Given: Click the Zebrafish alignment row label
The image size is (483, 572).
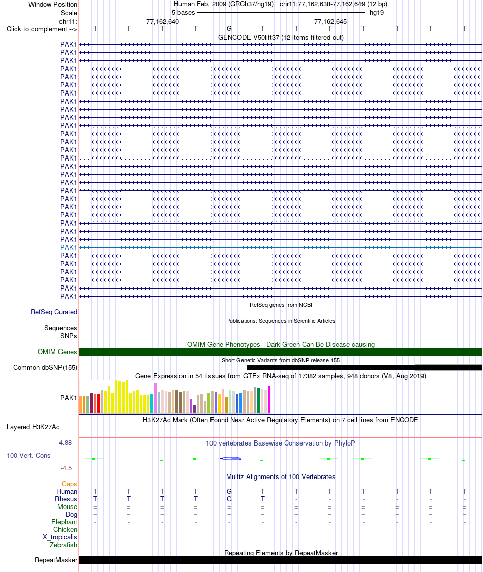Looking at the screenshot, I should 64,545.
